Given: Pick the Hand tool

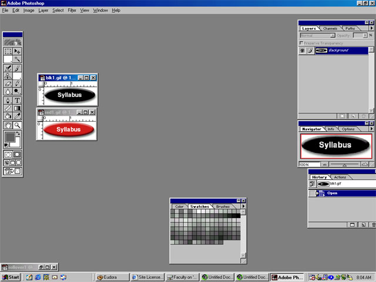Looking at the screenshot, I should click(8, 125).
